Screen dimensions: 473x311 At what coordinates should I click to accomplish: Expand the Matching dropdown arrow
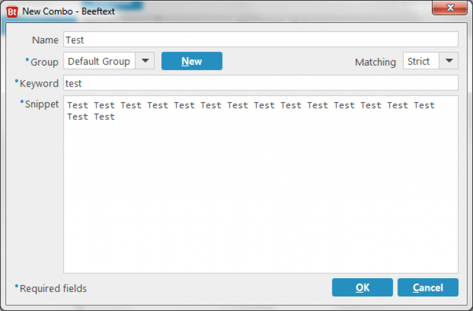click(448, 61)
